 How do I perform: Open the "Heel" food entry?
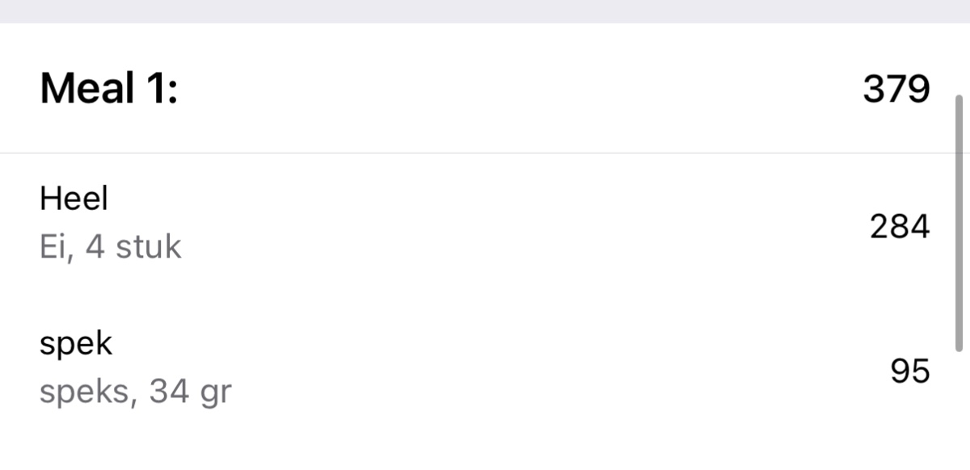(74, 198)
